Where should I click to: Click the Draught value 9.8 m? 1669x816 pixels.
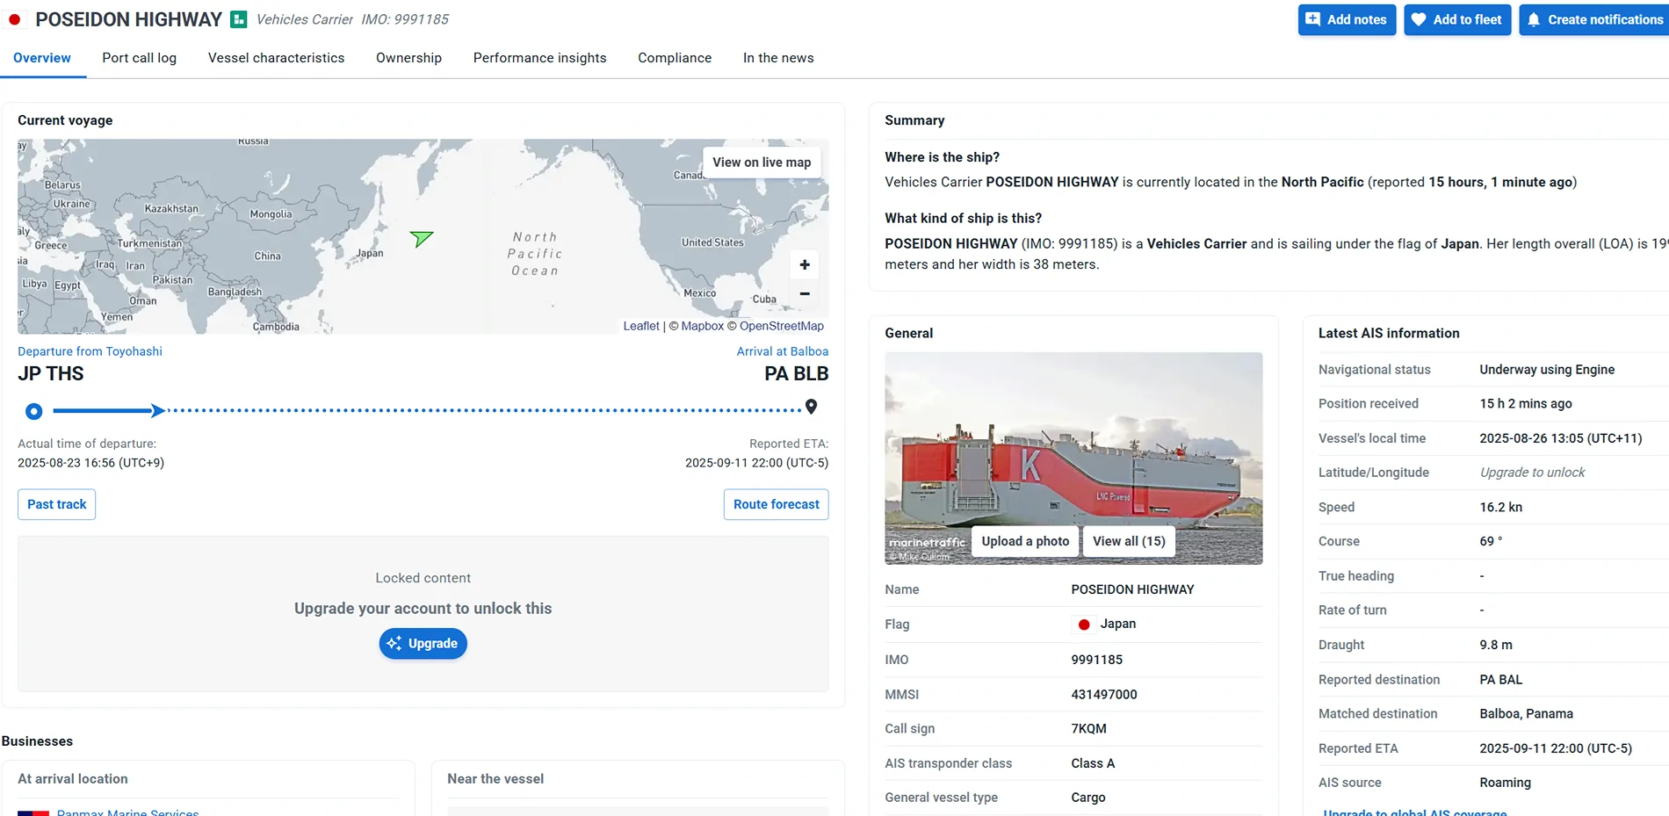tap(1496, 645)
